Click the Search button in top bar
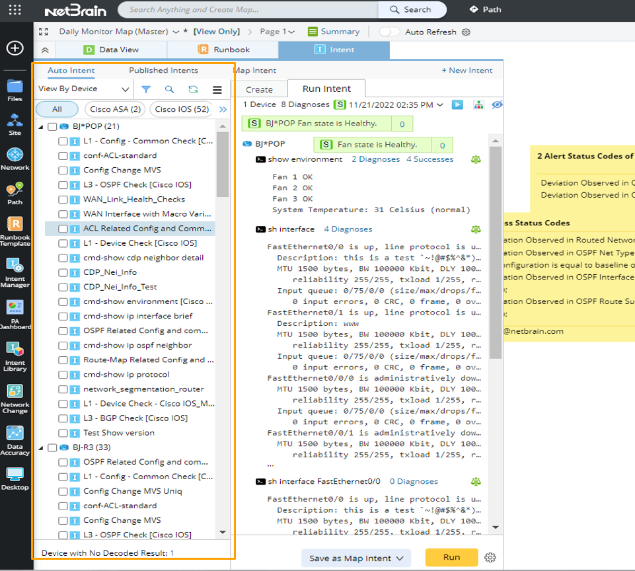Screen dimensions: 635x571 412,10
